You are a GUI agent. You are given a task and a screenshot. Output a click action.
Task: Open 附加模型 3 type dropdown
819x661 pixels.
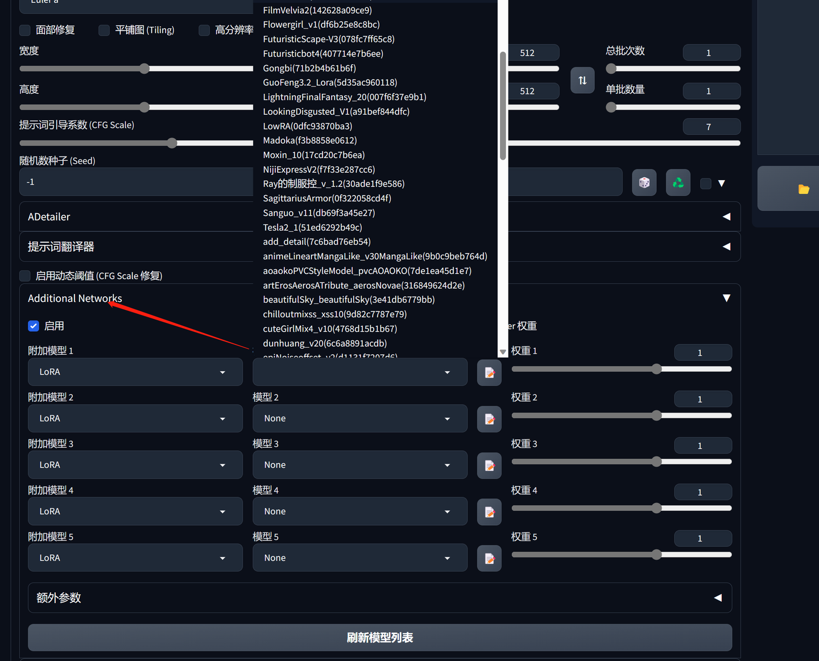pos(135,465)
